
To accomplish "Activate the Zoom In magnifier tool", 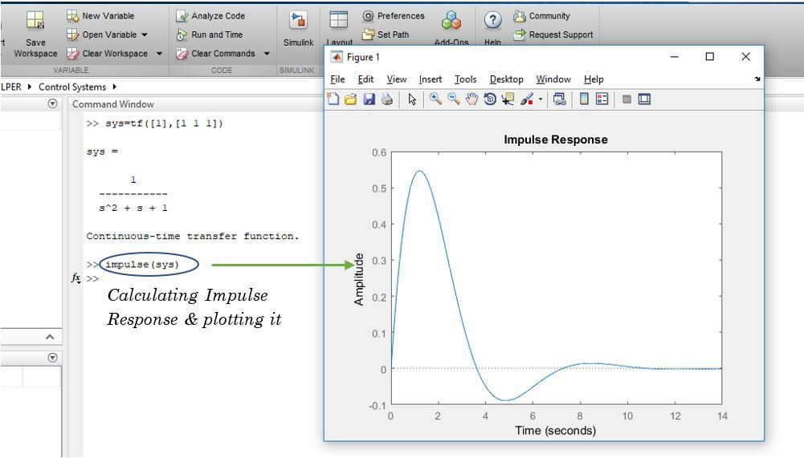I will pos(435,99).
